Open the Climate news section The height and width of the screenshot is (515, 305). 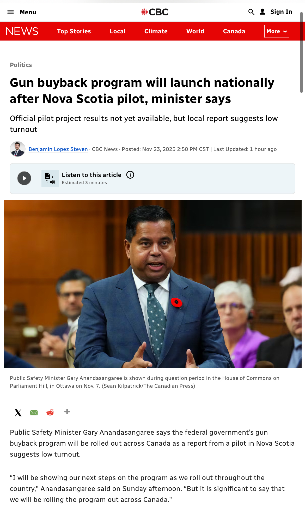(x=156, y=31)
